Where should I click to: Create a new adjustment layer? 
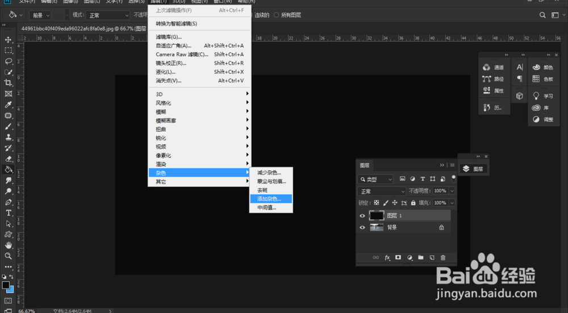click(410, 257)
